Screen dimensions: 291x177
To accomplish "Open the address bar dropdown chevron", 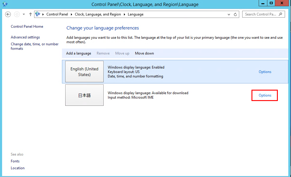I will pyautogui.click(x=229, y=14).
